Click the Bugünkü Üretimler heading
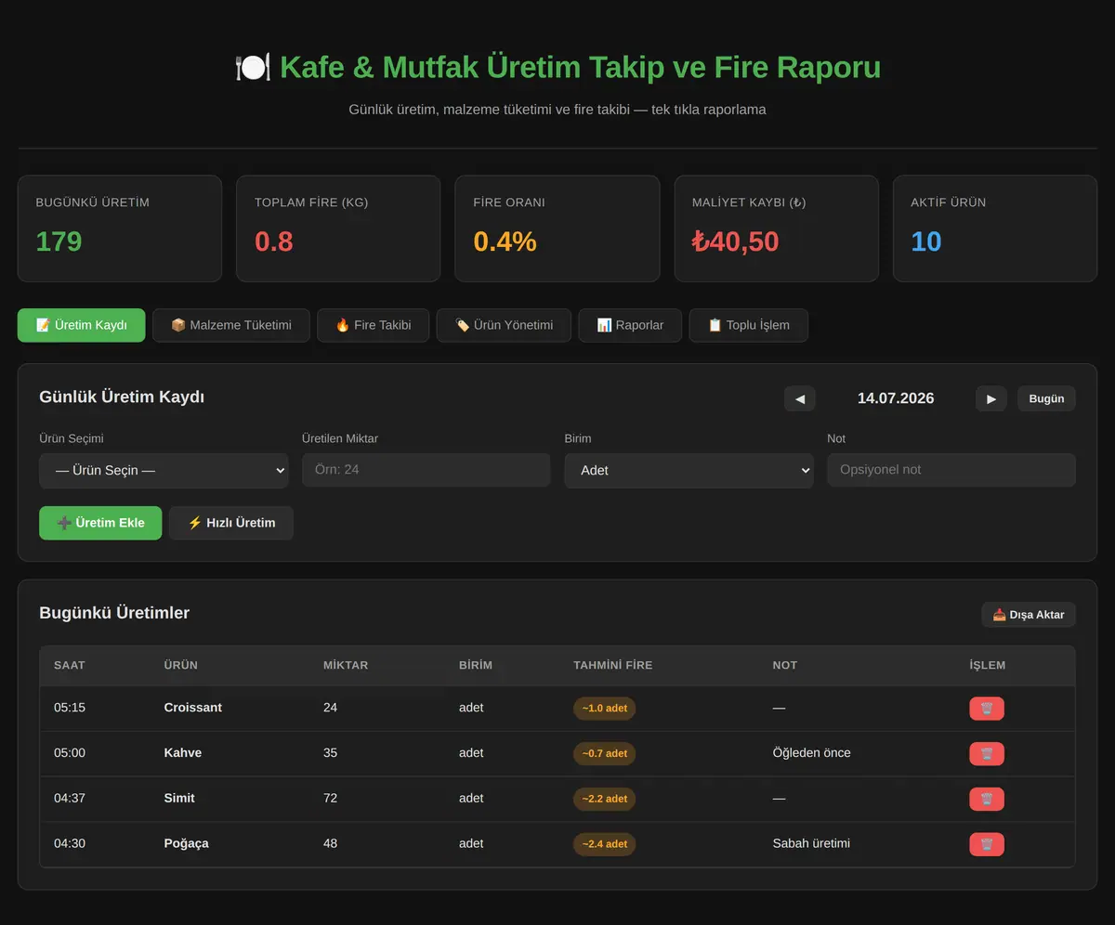 [x=114, y=613]
